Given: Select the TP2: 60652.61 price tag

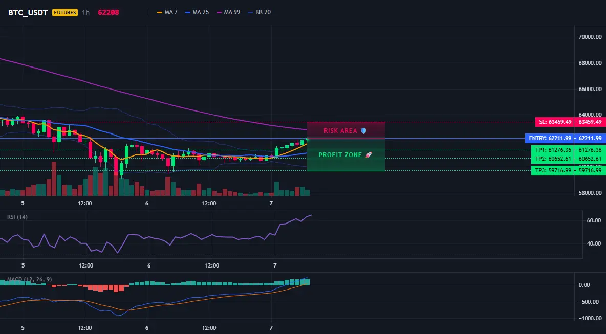Looking at the screenshot, I should tap(552, 159).
